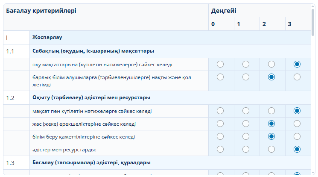
Task: Choose level 0 for 'мақсат пен күтілетін нәтижелерге'
Action: coord(220,111)
